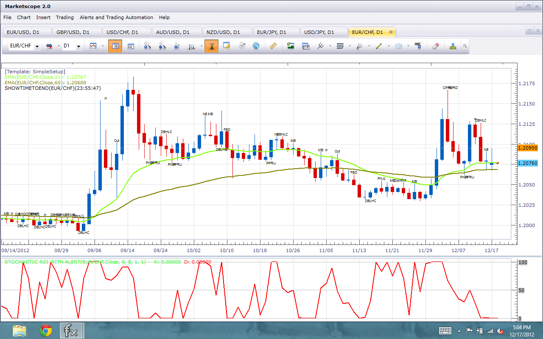Image resolution: width=543 pixels, height=339 pixels.
Task: Expand trend line tool dropdown arrow
Action: 389,46
